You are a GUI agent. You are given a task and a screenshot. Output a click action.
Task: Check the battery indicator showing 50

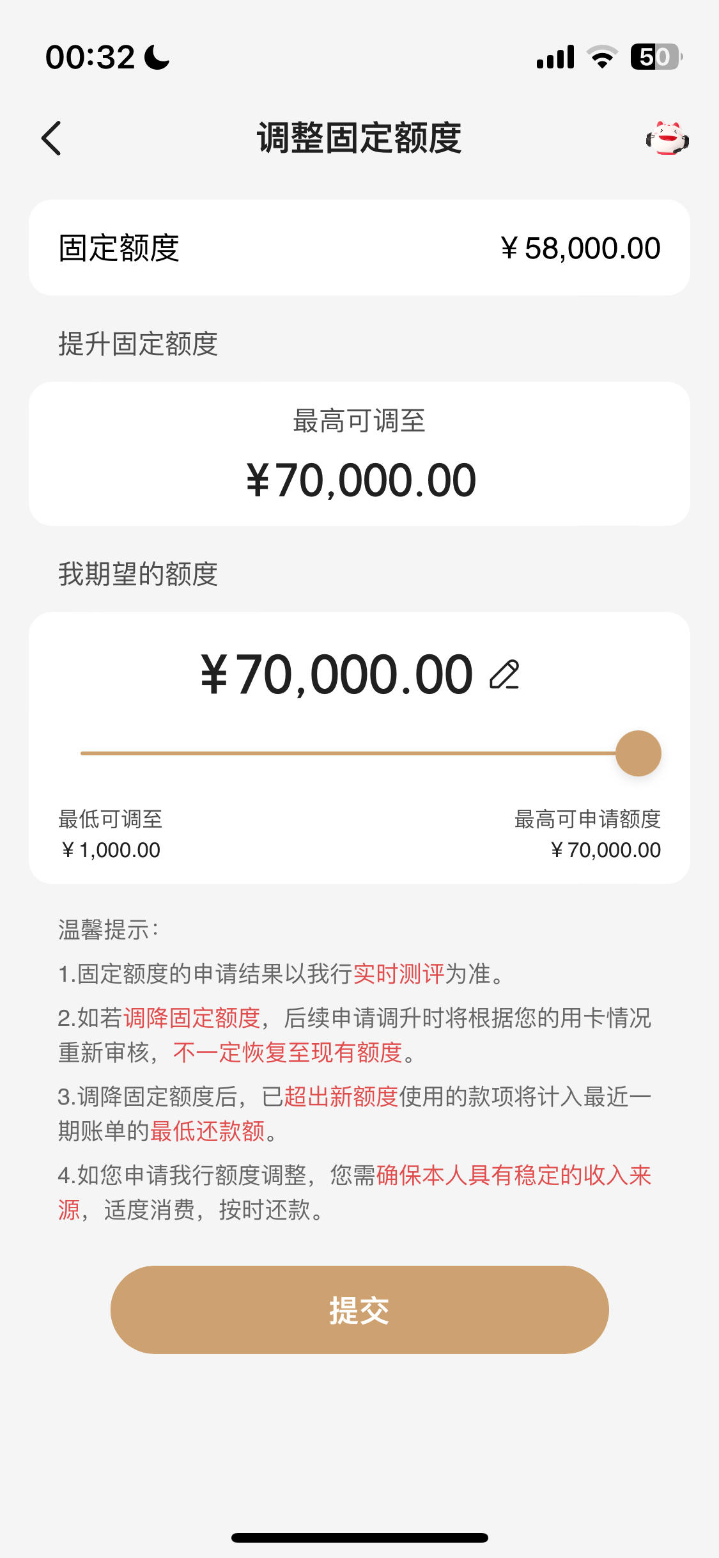[x=656, y=57]
